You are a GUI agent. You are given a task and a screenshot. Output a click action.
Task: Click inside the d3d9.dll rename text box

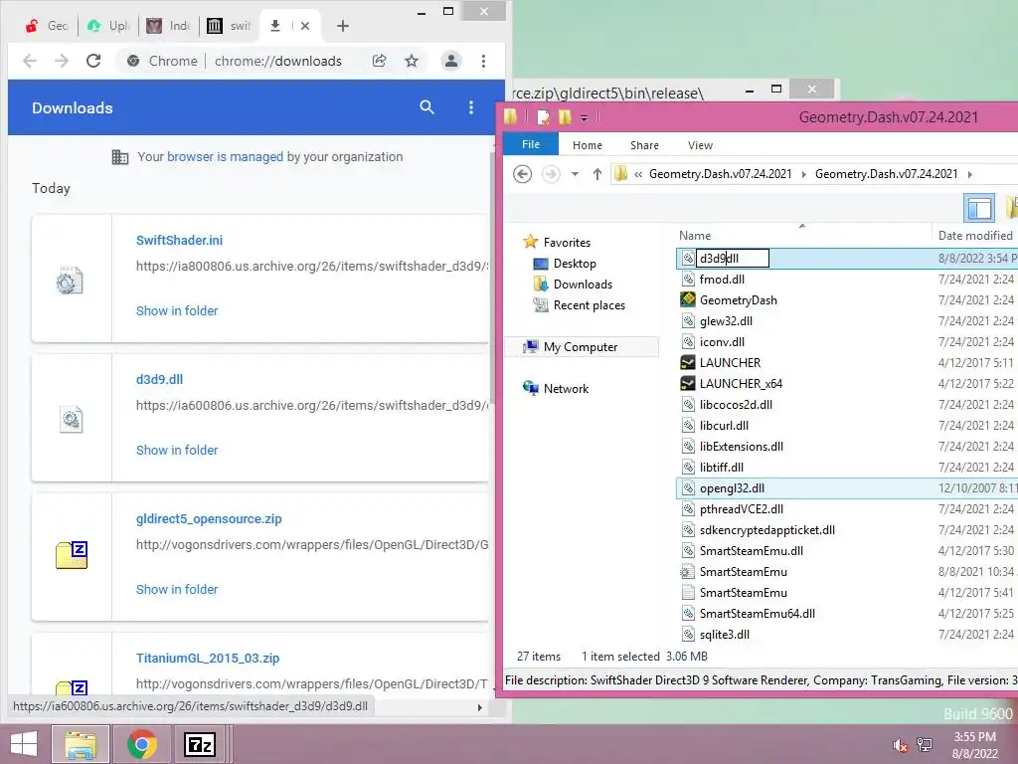733,259
